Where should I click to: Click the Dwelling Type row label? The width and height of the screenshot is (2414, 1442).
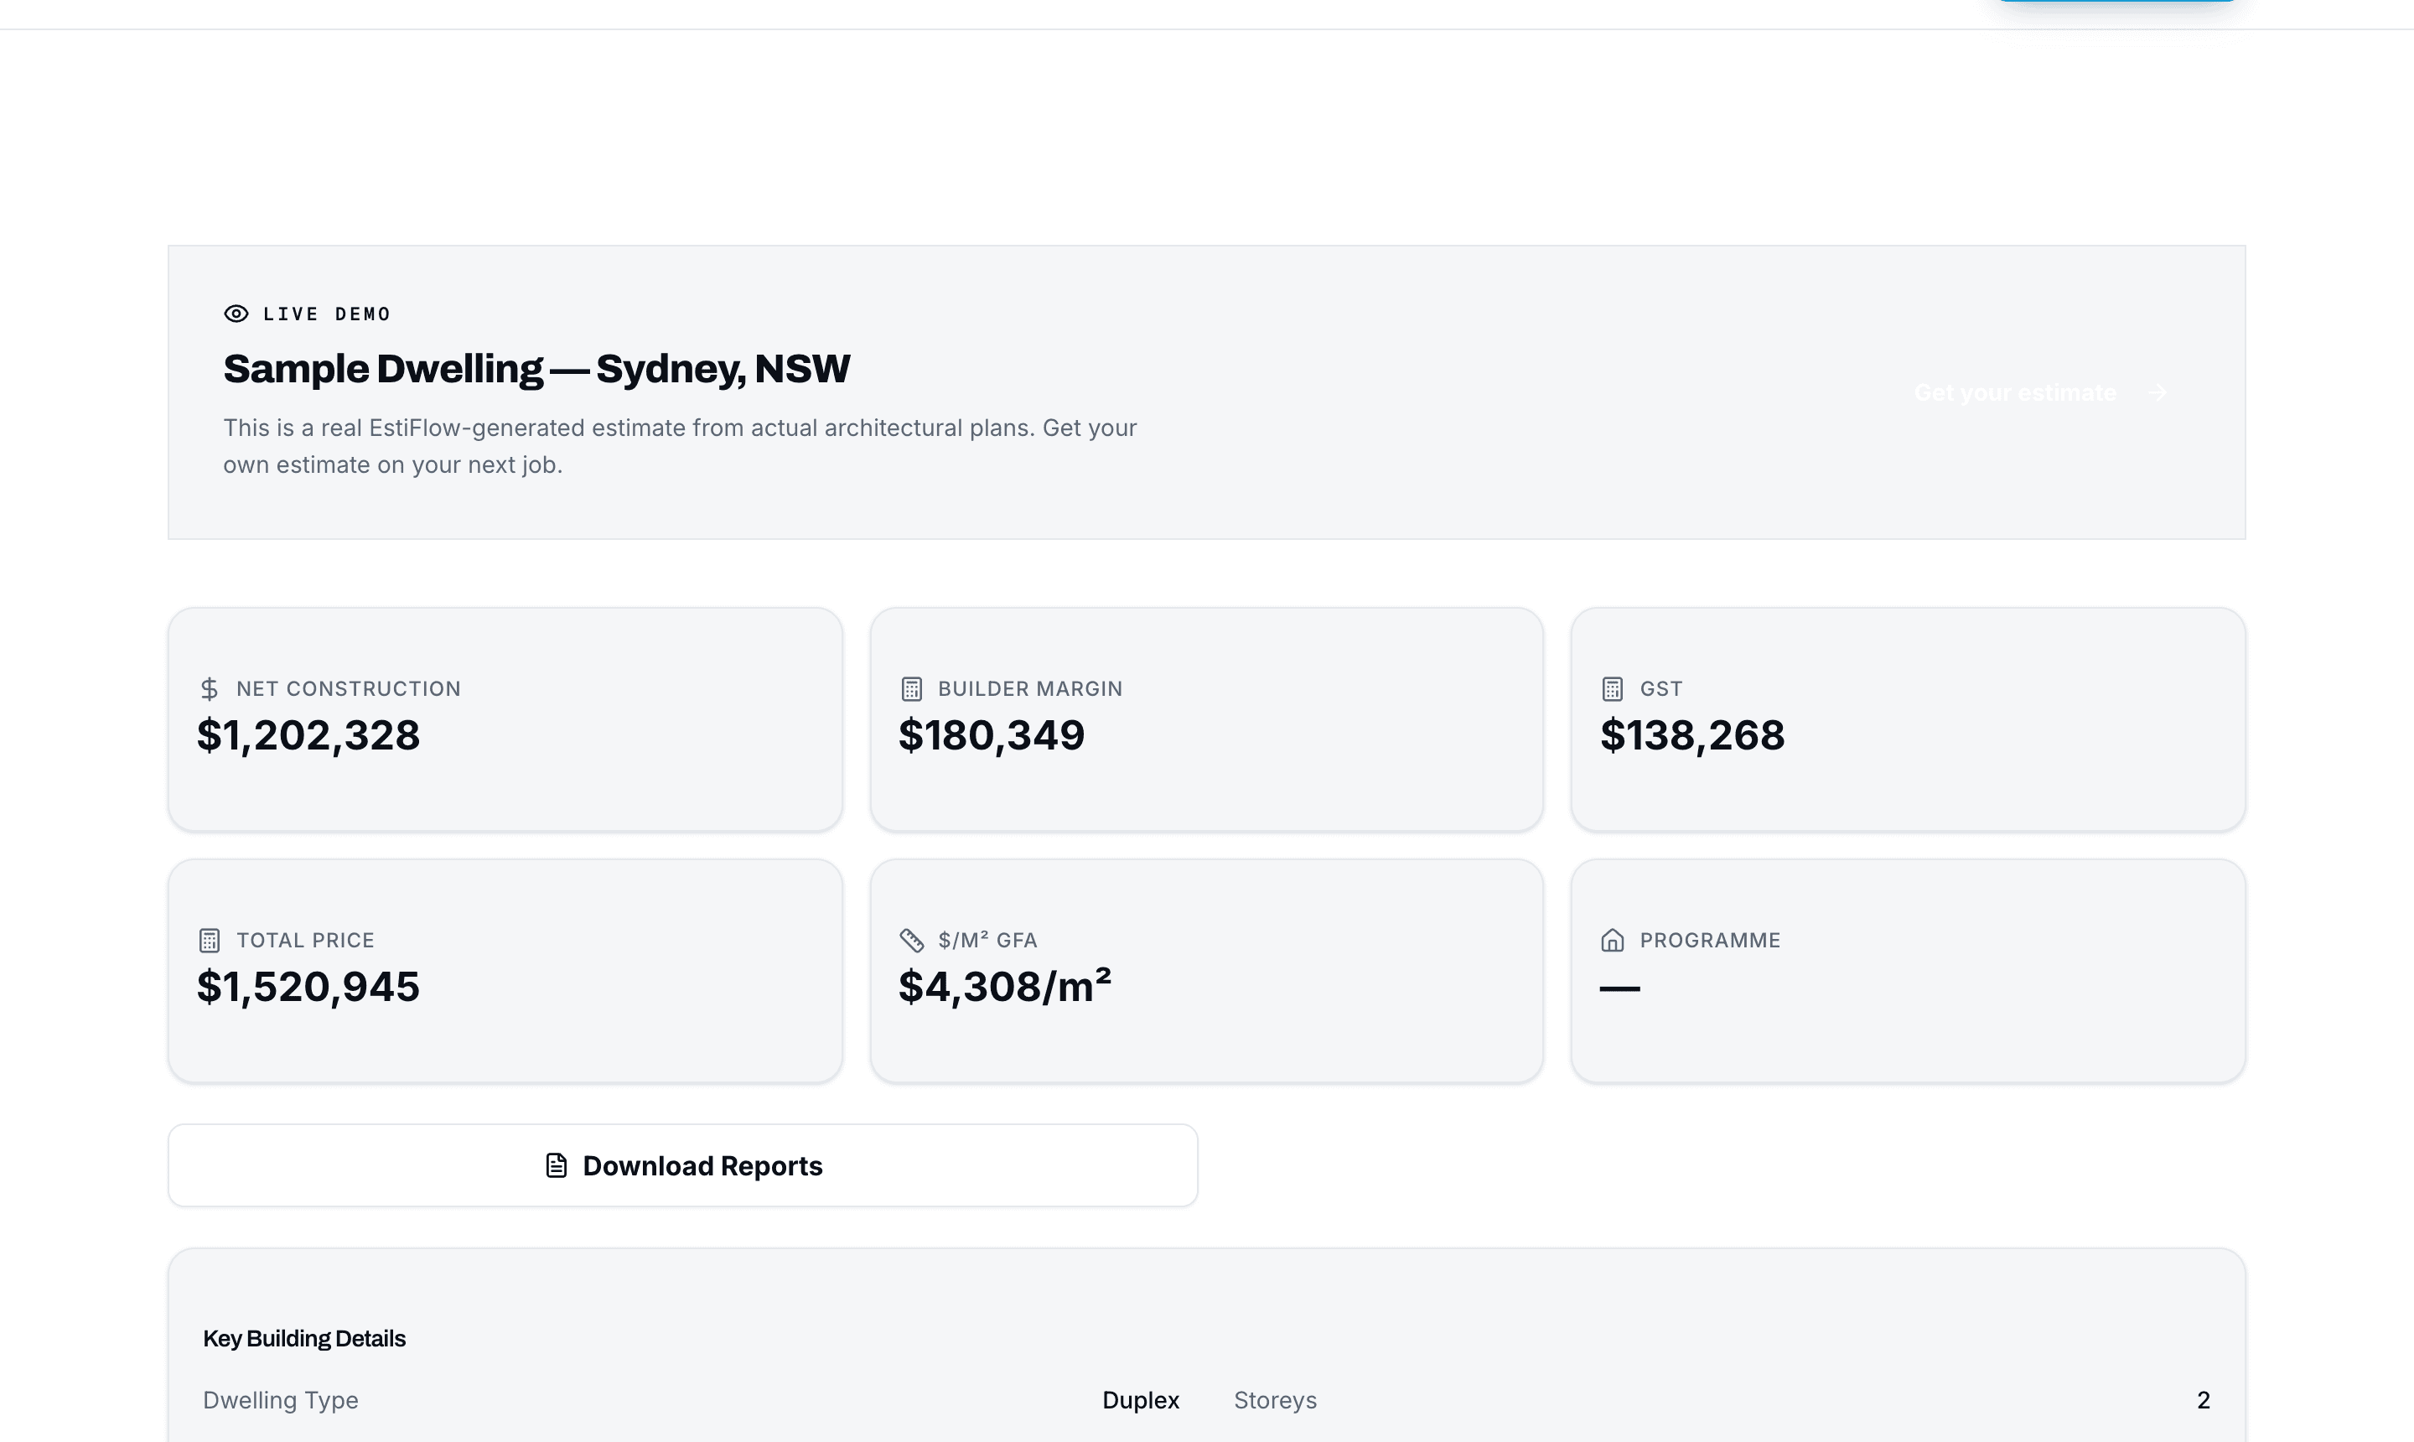[x=281, y=1400]
